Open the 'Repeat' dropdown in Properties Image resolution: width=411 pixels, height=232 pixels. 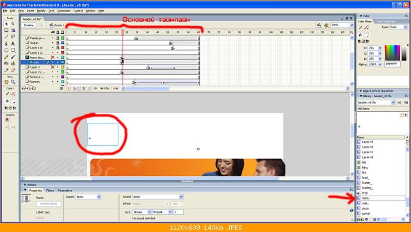[170, 212]
